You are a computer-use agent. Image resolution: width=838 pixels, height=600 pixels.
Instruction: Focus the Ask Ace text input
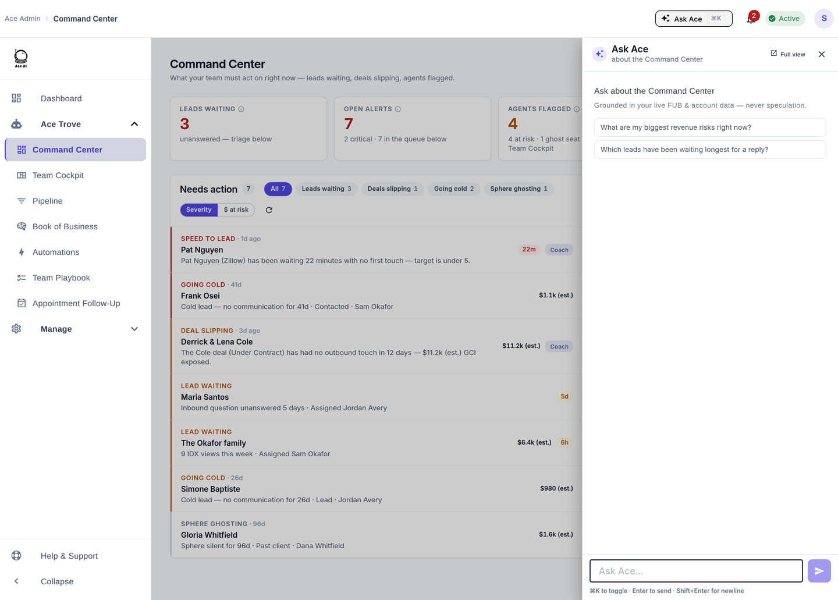696,571
